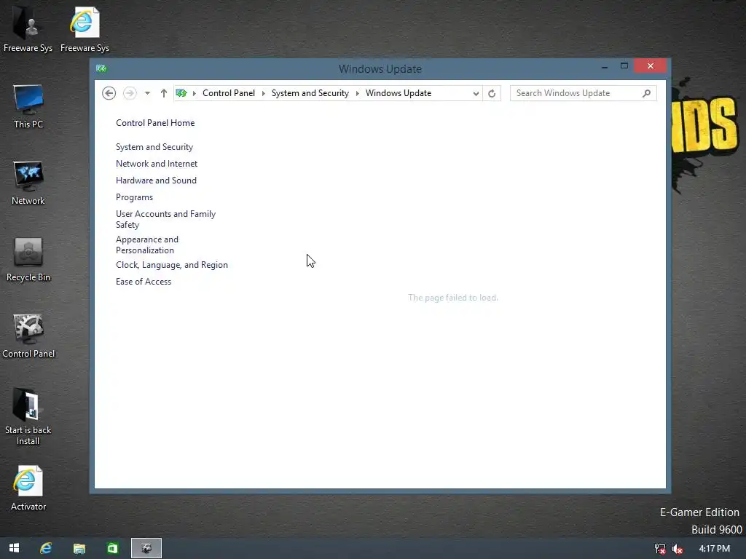Click 'The page failed to load.' text

pos(453,298)
